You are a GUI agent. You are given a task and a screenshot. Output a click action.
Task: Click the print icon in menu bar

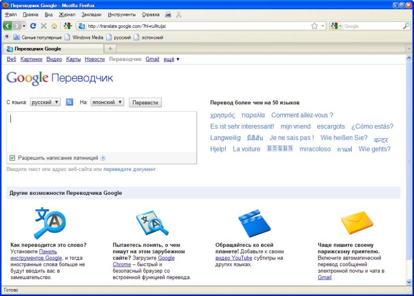tap(168, 14)
